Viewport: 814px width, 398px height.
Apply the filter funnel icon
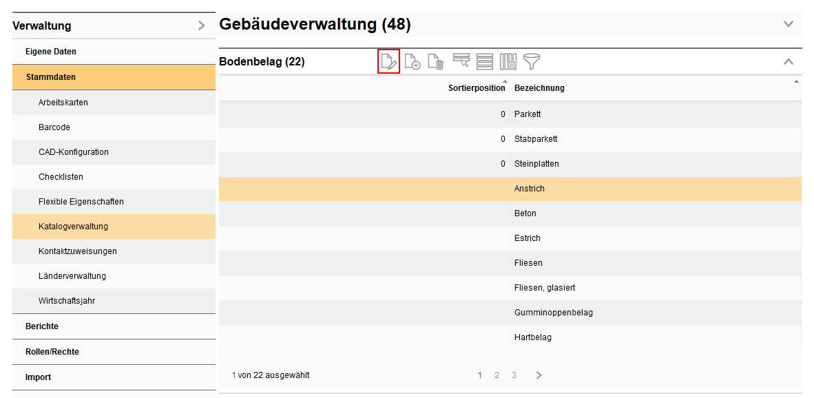click(532, 61)
